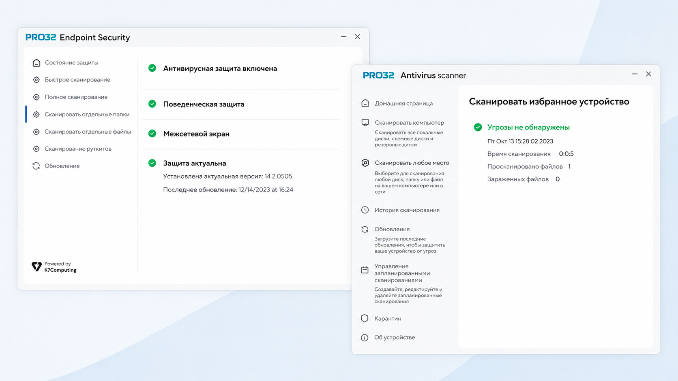Screen dimensions: 678x381
Task: Click home icon beside Домашняя страница
Action: 365,103
